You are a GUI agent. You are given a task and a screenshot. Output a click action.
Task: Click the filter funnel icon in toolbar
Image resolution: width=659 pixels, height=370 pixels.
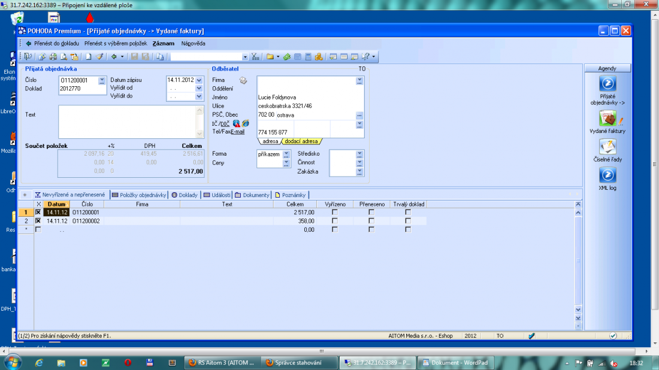pos(254,57)
